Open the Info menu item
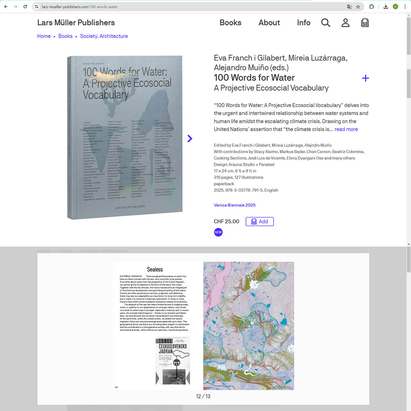The height and width of the screenshot is (411, 411). 303,23
